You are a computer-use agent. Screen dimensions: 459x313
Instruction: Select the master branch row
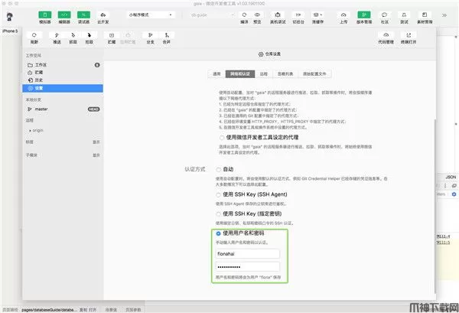[x=63, y=109]
